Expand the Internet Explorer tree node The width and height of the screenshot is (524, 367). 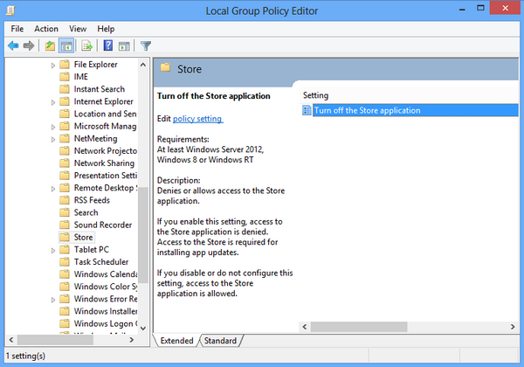pos(52,102)
